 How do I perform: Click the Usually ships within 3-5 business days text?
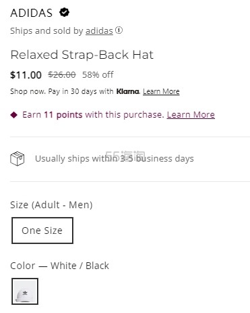click(x=115, y=159)
